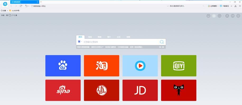Click the 陈水扁 hot search text
Image resolution: width=242 pixels, height=105 pixels.
(177, 6)
